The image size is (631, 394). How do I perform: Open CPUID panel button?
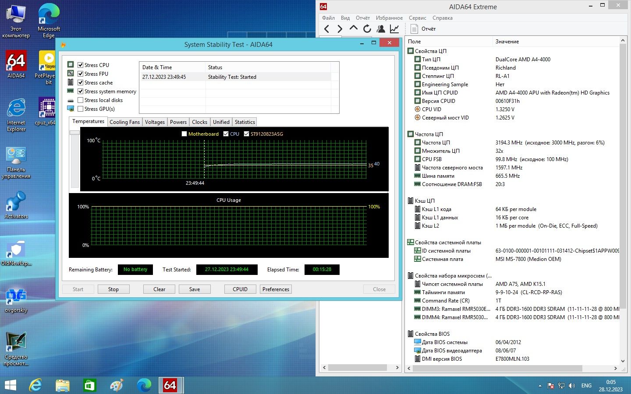240,289
